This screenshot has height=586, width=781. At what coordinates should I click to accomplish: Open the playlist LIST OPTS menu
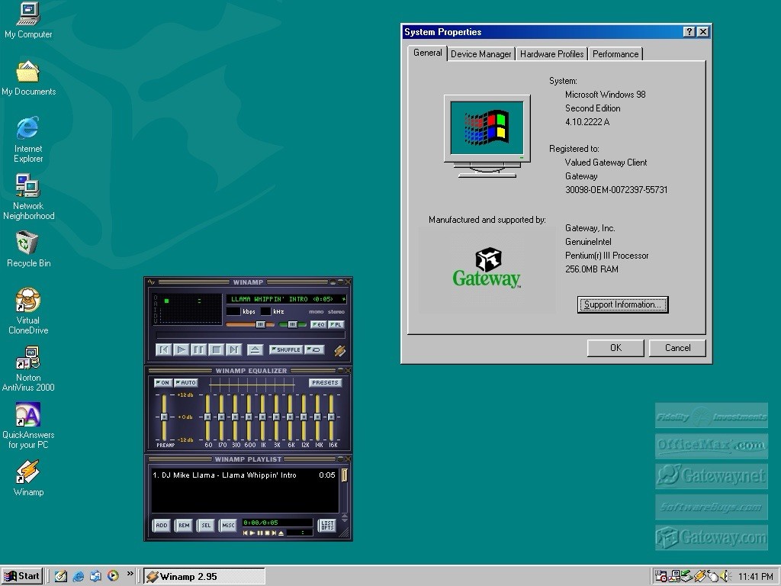(x=326, y=525)
